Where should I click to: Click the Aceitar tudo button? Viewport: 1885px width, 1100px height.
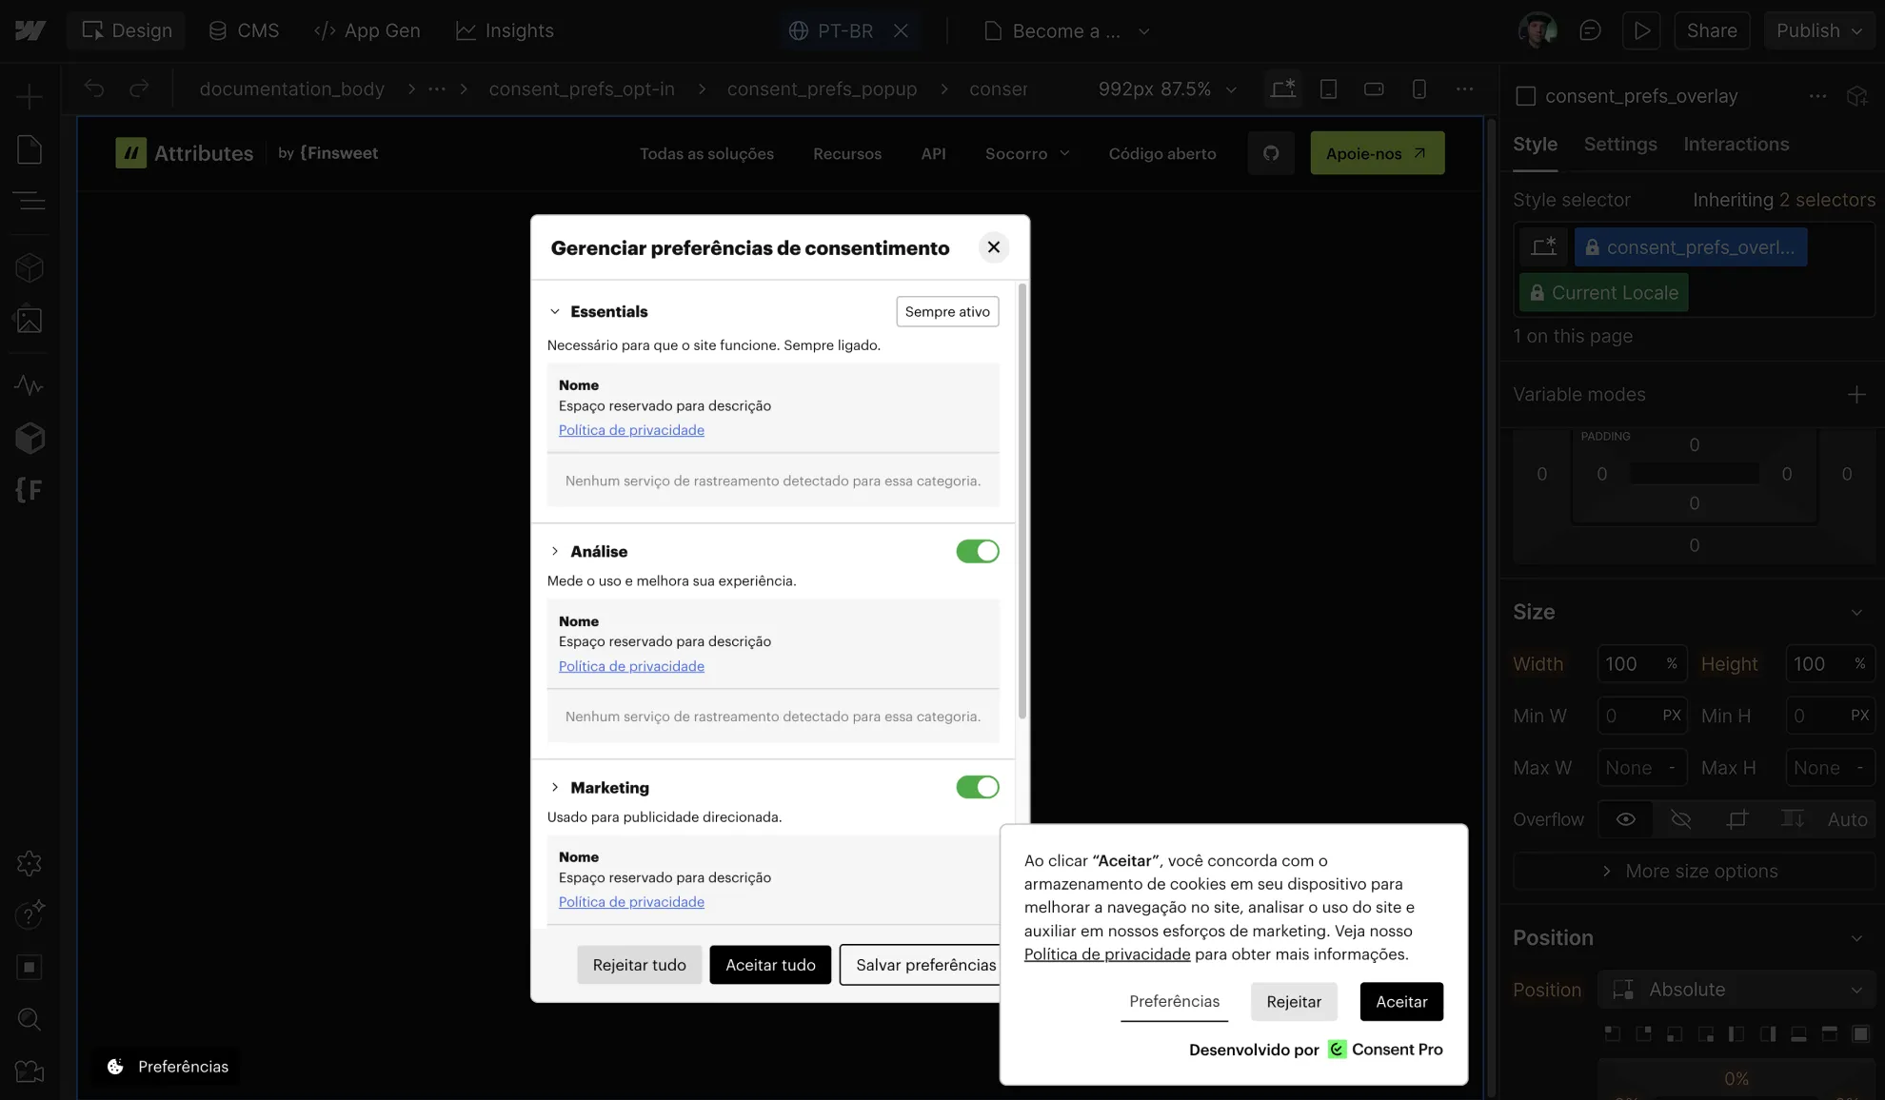(x=770, y=965)
